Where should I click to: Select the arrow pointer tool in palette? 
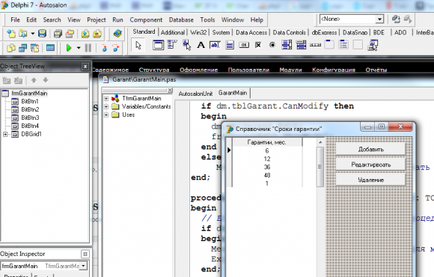click(x=138, y=45)
